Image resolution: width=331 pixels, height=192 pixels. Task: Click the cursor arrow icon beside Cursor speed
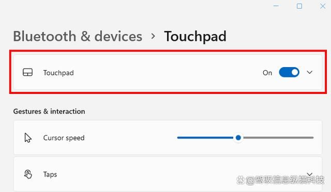click(28, 138)
